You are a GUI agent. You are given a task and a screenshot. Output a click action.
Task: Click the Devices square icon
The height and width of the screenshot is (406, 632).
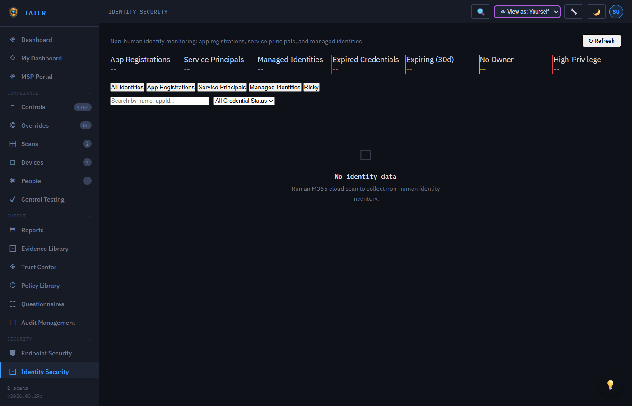[13, 162]
